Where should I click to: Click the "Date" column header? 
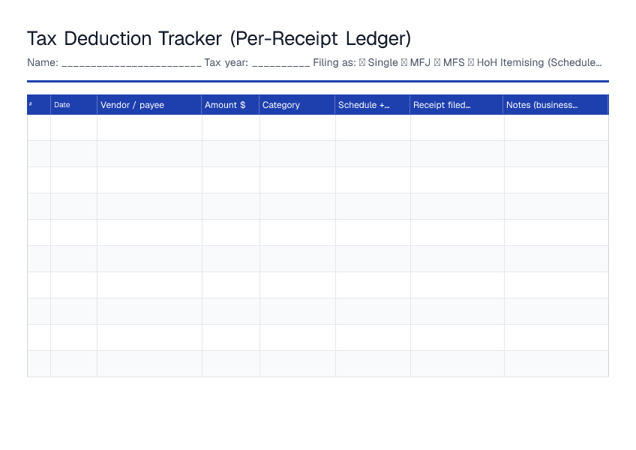tap(73, 105)
